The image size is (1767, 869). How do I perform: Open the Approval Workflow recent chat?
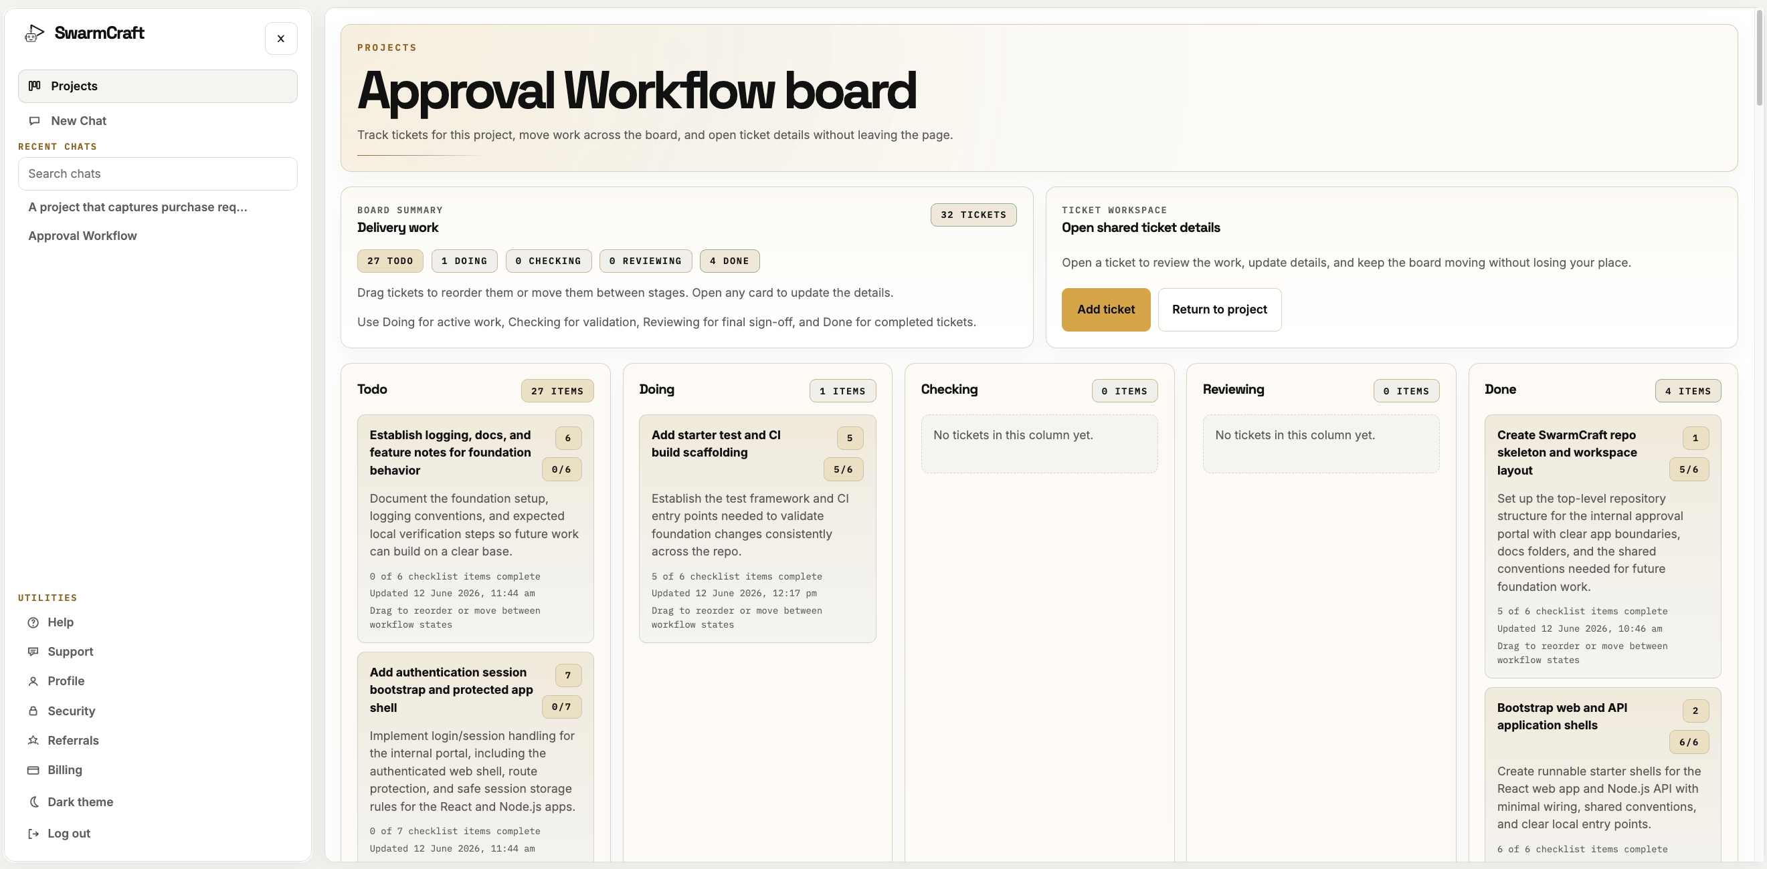[82, 236]
